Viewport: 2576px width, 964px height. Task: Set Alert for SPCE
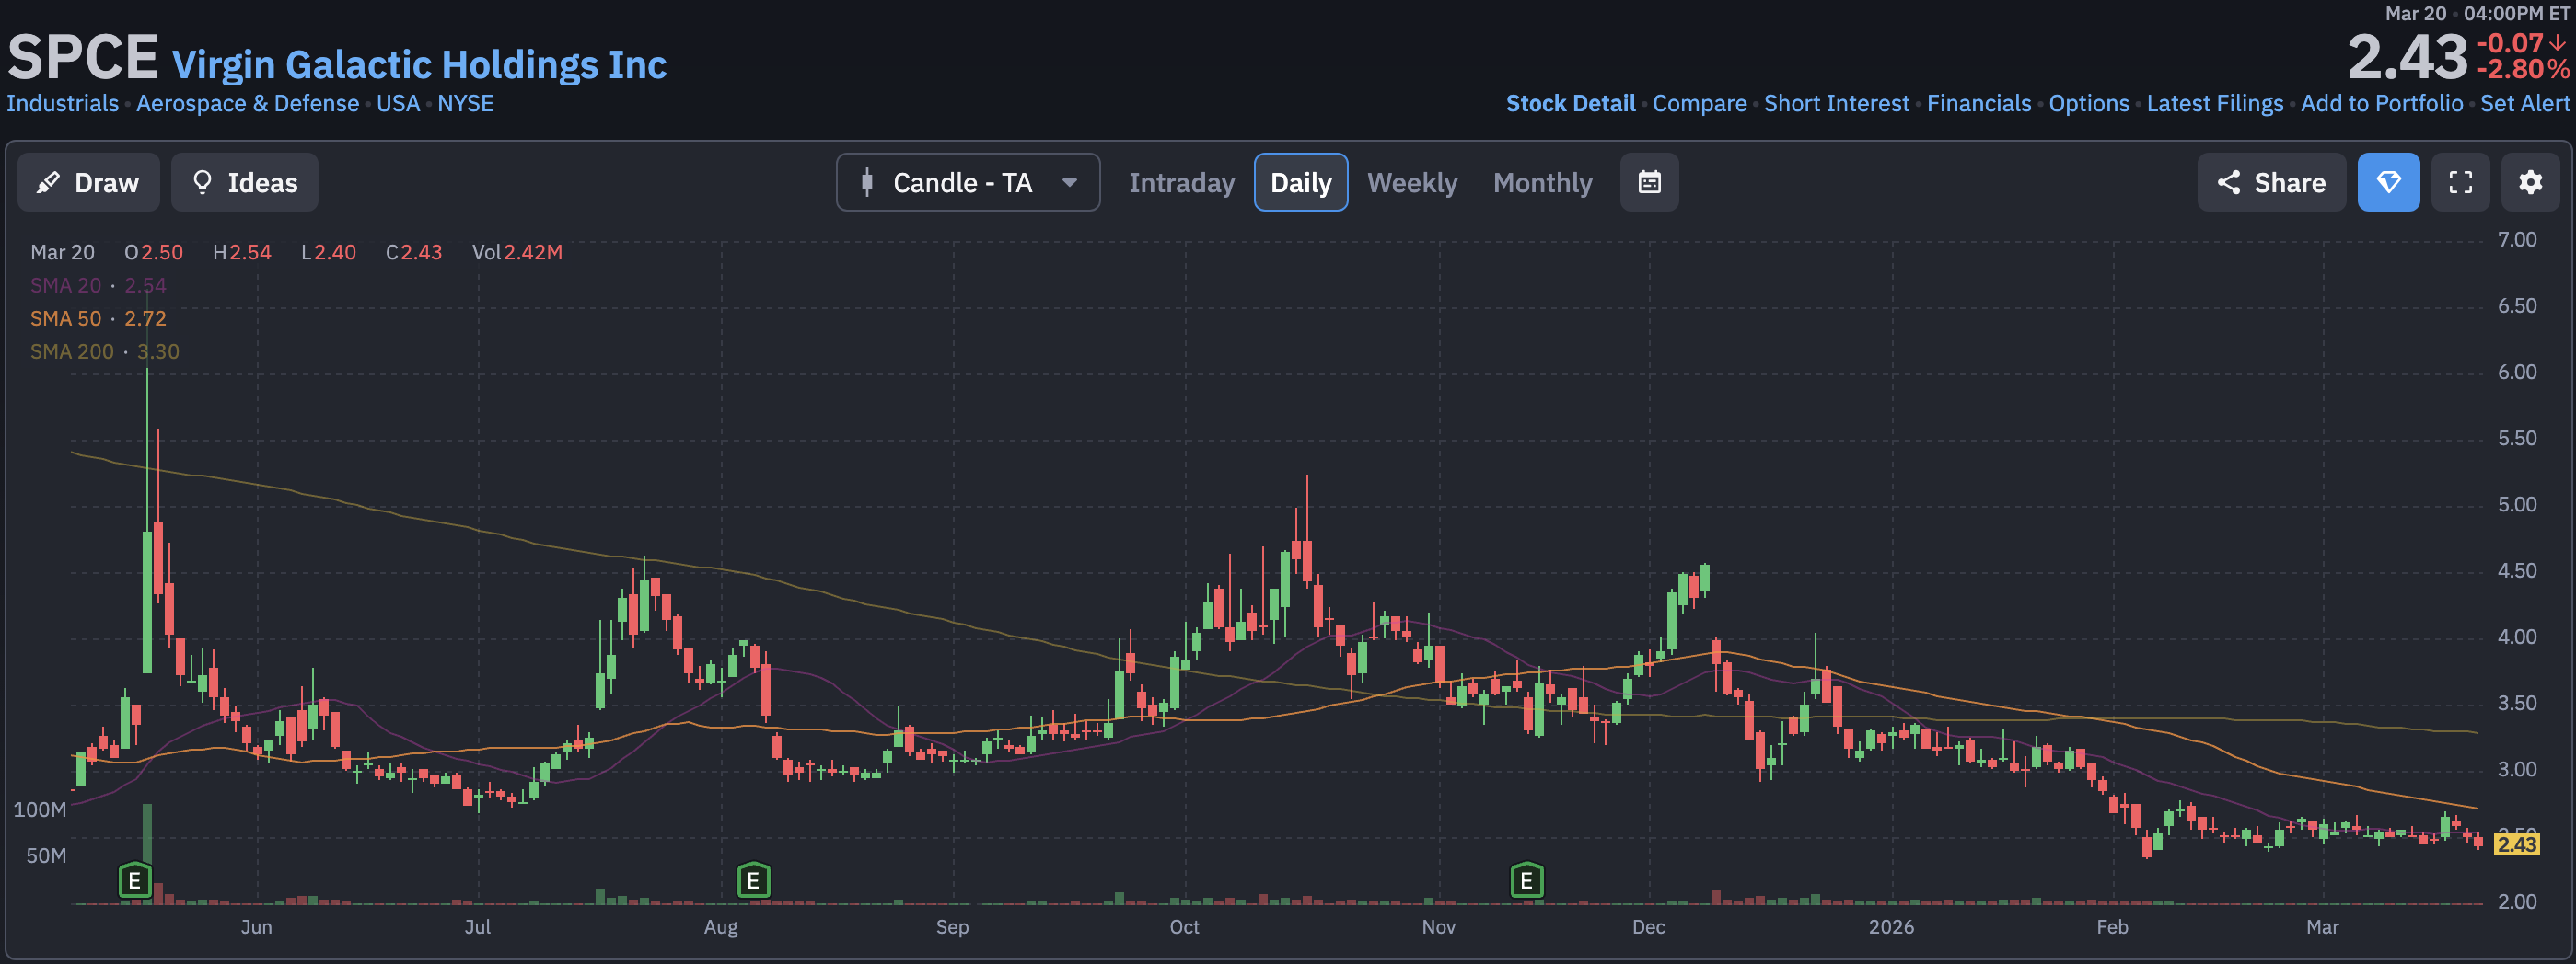[x=2524, y=104]
